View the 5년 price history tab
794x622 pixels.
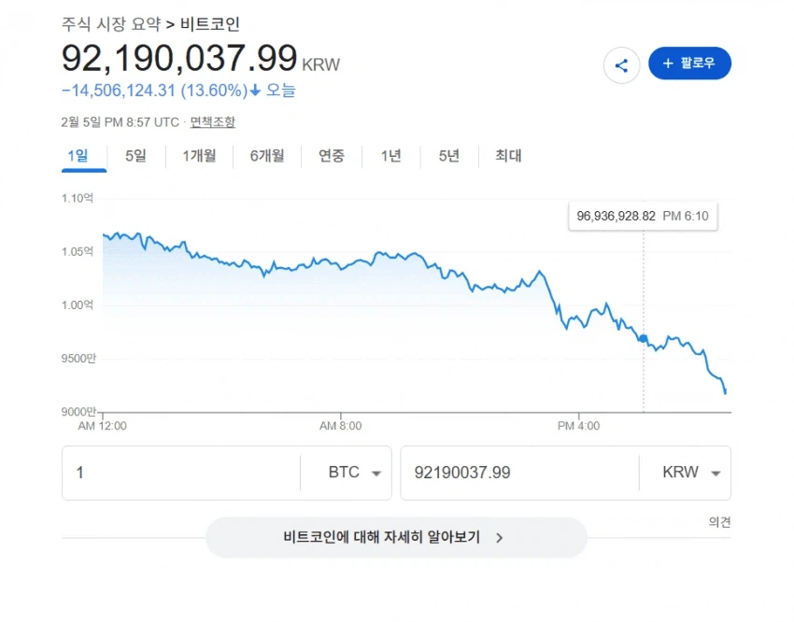tap(449, 156)
